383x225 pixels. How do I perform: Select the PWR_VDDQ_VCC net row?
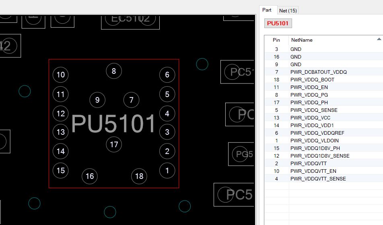pyautogui.click(x=323, y=118)
